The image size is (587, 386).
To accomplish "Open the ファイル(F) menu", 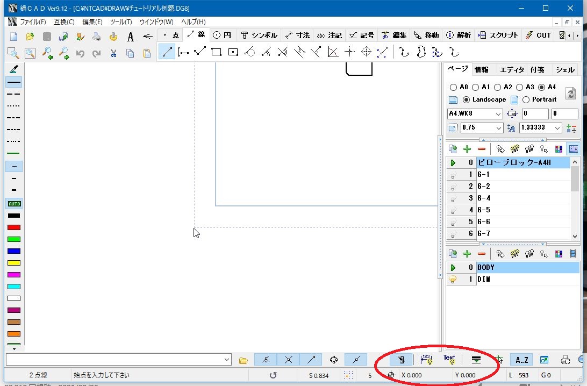I will (x=33, y=22).
